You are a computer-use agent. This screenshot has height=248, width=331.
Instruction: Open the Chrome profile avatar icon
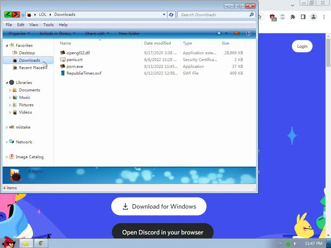click(x=314, y=17)
